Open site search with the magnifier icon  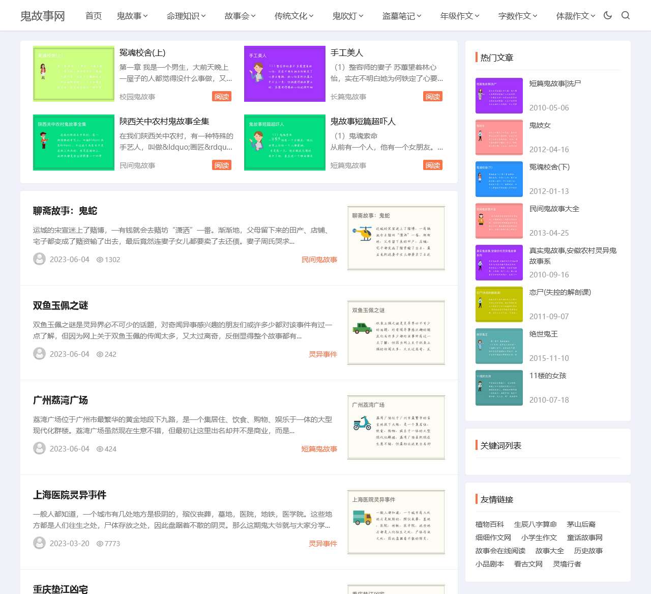pos(626,15)
